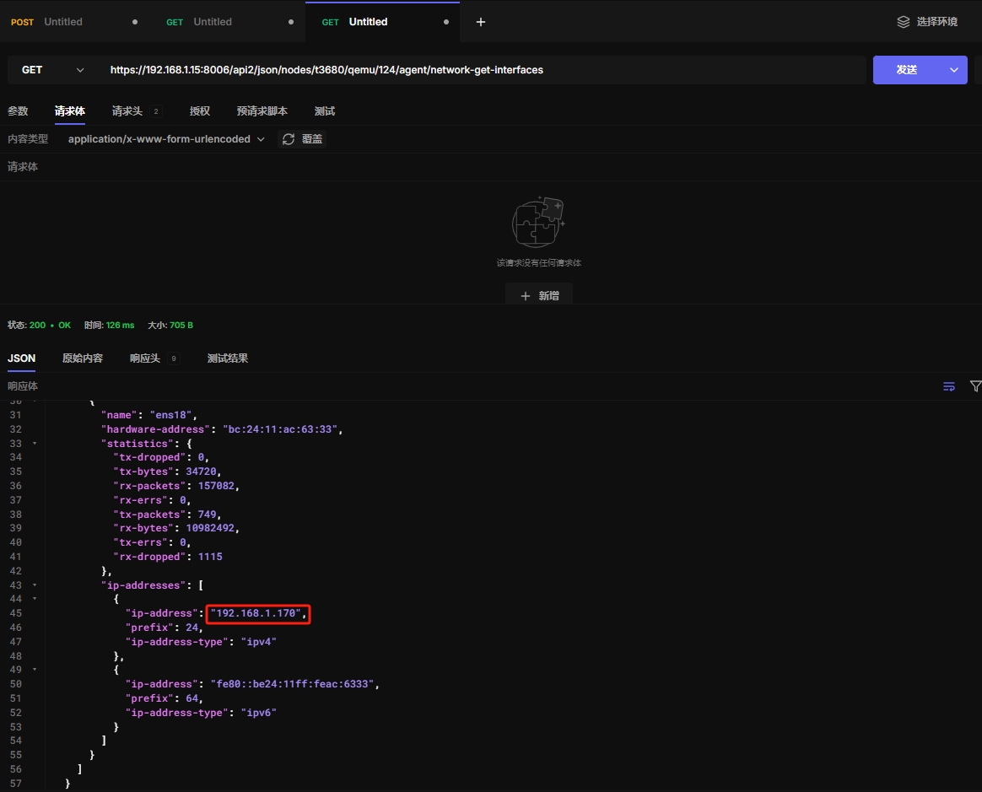Viewport: 982px width, 792px height.
Task: Switch to the 测试结果 response tab
Action: coord(228,358)
